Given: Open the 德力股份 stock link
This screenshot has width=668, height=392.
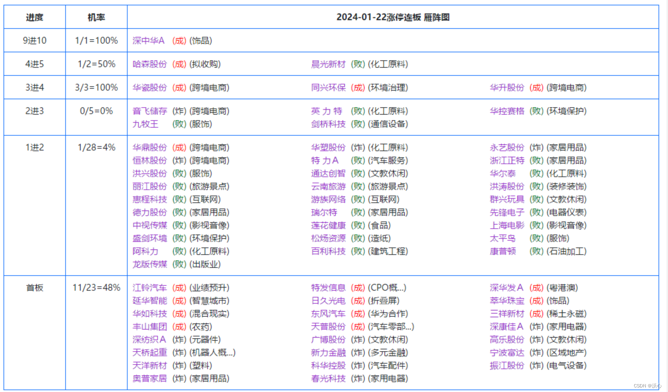Looking at the screenshot, I should [150, 212].
